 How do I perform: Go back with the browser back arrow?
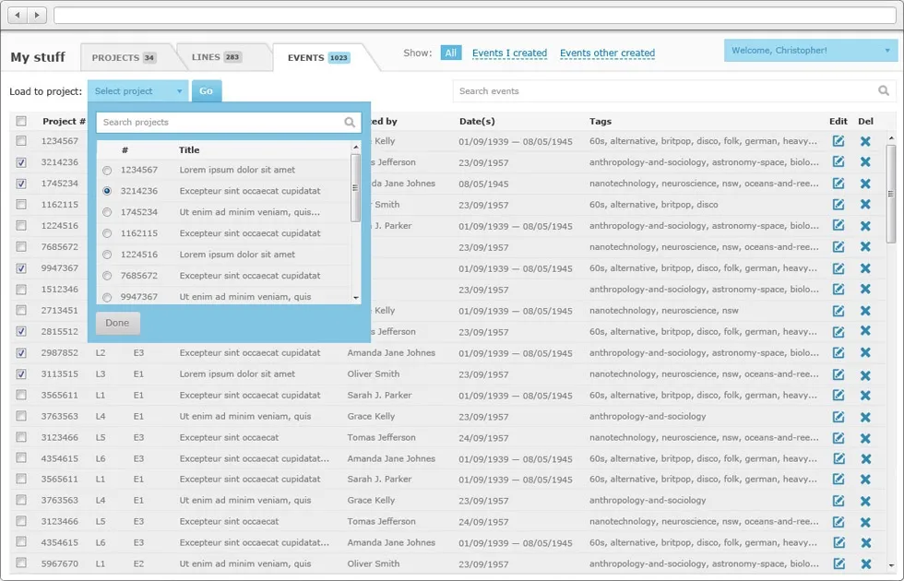(18, 15)
